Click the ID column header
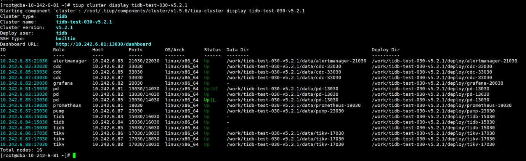The height and width of the screenshot is (161, 526). (x=3, y=50)
